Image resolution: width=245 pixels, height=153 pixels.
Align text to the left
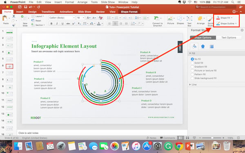pyautogui.click(x=110, y=24)
